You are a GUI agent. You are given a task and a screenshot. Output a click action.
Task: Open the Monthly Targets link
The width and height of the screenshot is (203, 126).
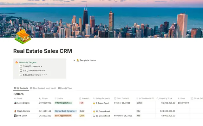[28, 62]
